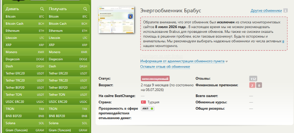Open search in the Получать column header
Screen dimensions: 294x133
85,9
